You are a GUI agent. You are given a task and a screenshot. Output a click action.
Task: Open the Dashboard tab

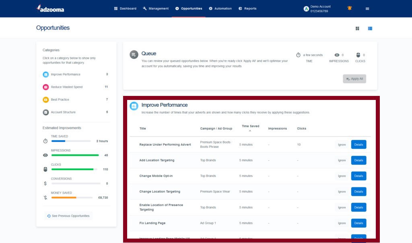(x=125, y=8)
